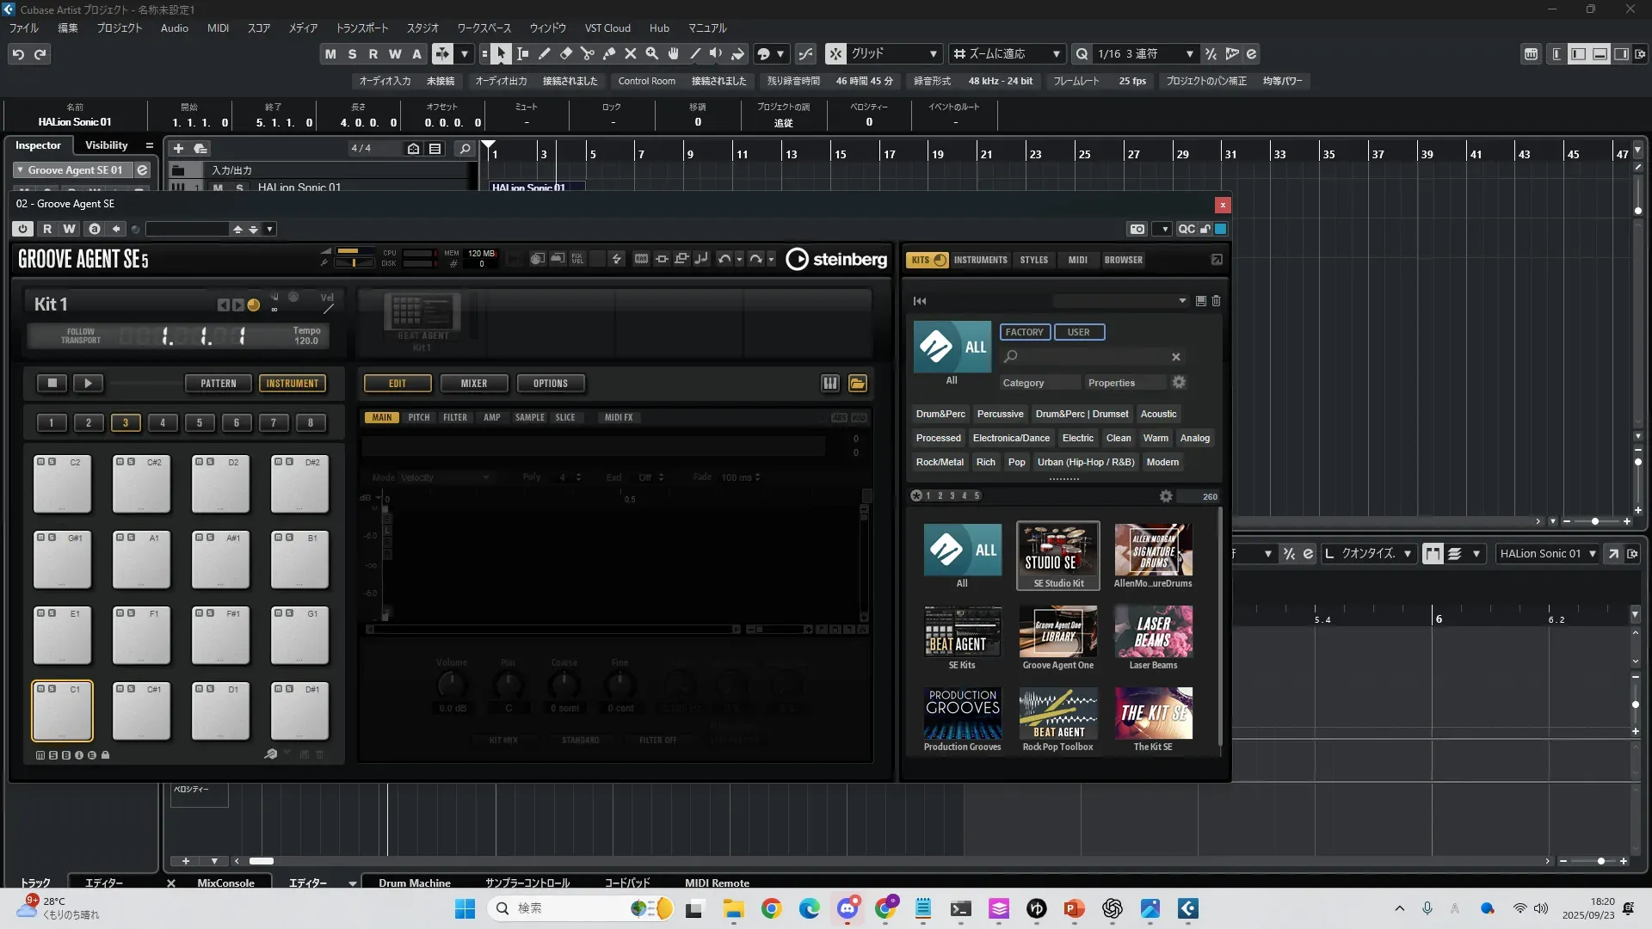The image size is (1652, 929).
Task: Click the PATTERN button
Action: click(219, 384)
